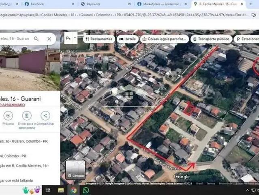
Task: Clear the Maps search box
Action: 49,39
